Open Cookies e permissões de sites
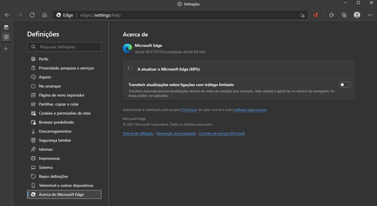Viewport: 377px width, 206px height. point(64,113)
